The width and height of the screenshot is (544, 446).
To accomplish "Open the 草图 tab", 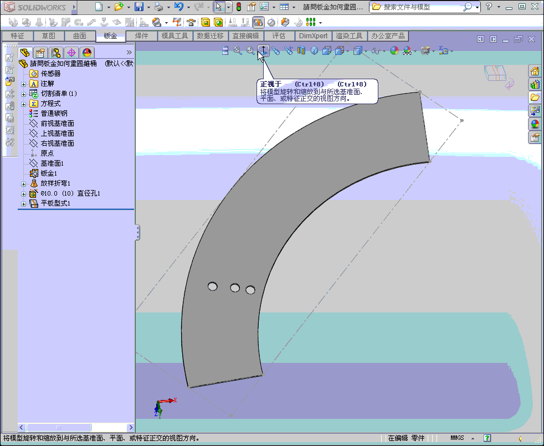I will point(49,36).
